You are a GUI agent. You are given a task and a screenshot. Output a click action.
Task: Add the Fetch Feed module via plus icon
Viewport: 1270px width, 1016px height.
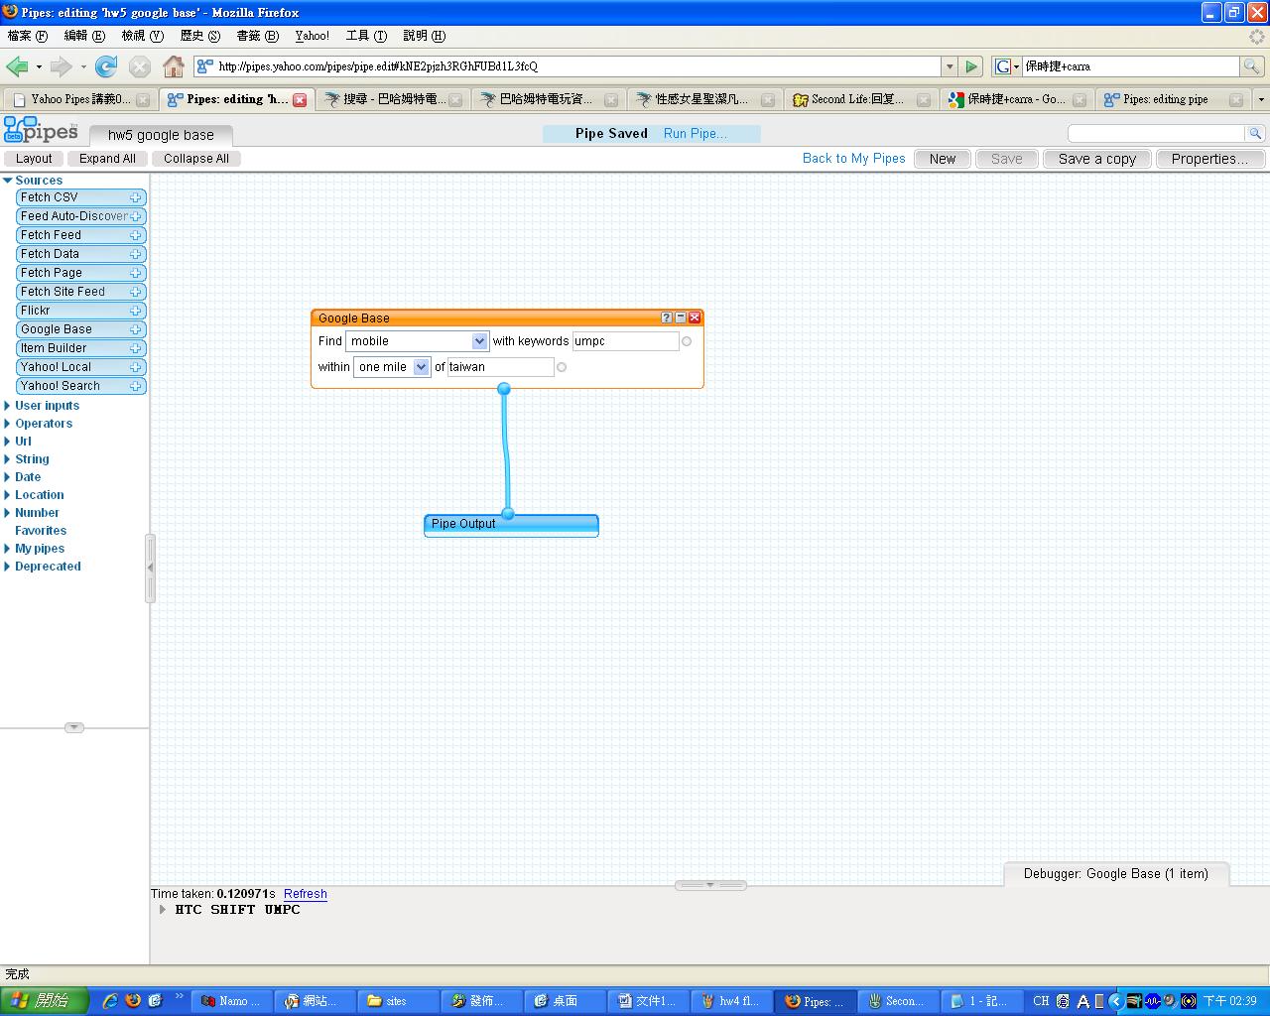click(136, 235)
